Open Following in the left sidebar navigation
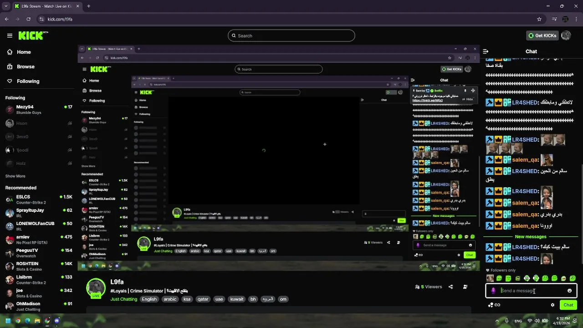 [x=23, y=81]
